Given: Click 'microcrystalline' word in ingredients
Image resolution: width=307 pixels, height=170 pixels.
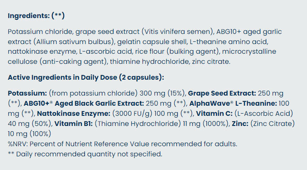Looking at the screenshot, I should point(249,52).
